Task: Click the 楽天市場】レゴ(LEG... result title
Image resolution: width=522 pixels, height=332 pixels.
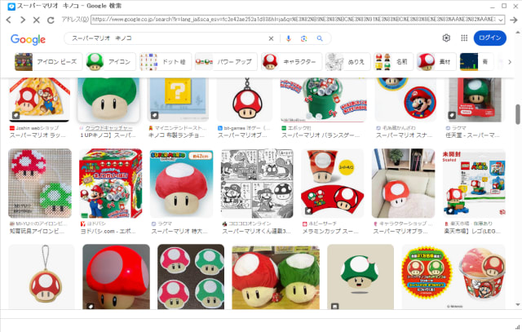Action: pos(472,231)
